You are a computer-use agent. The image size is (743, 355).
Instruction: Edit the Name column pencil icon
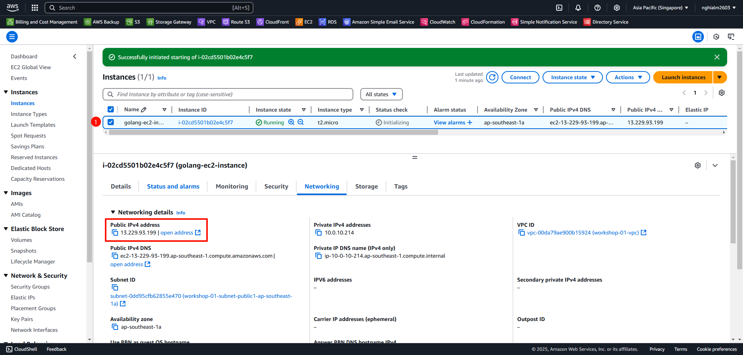pos(144,110)
